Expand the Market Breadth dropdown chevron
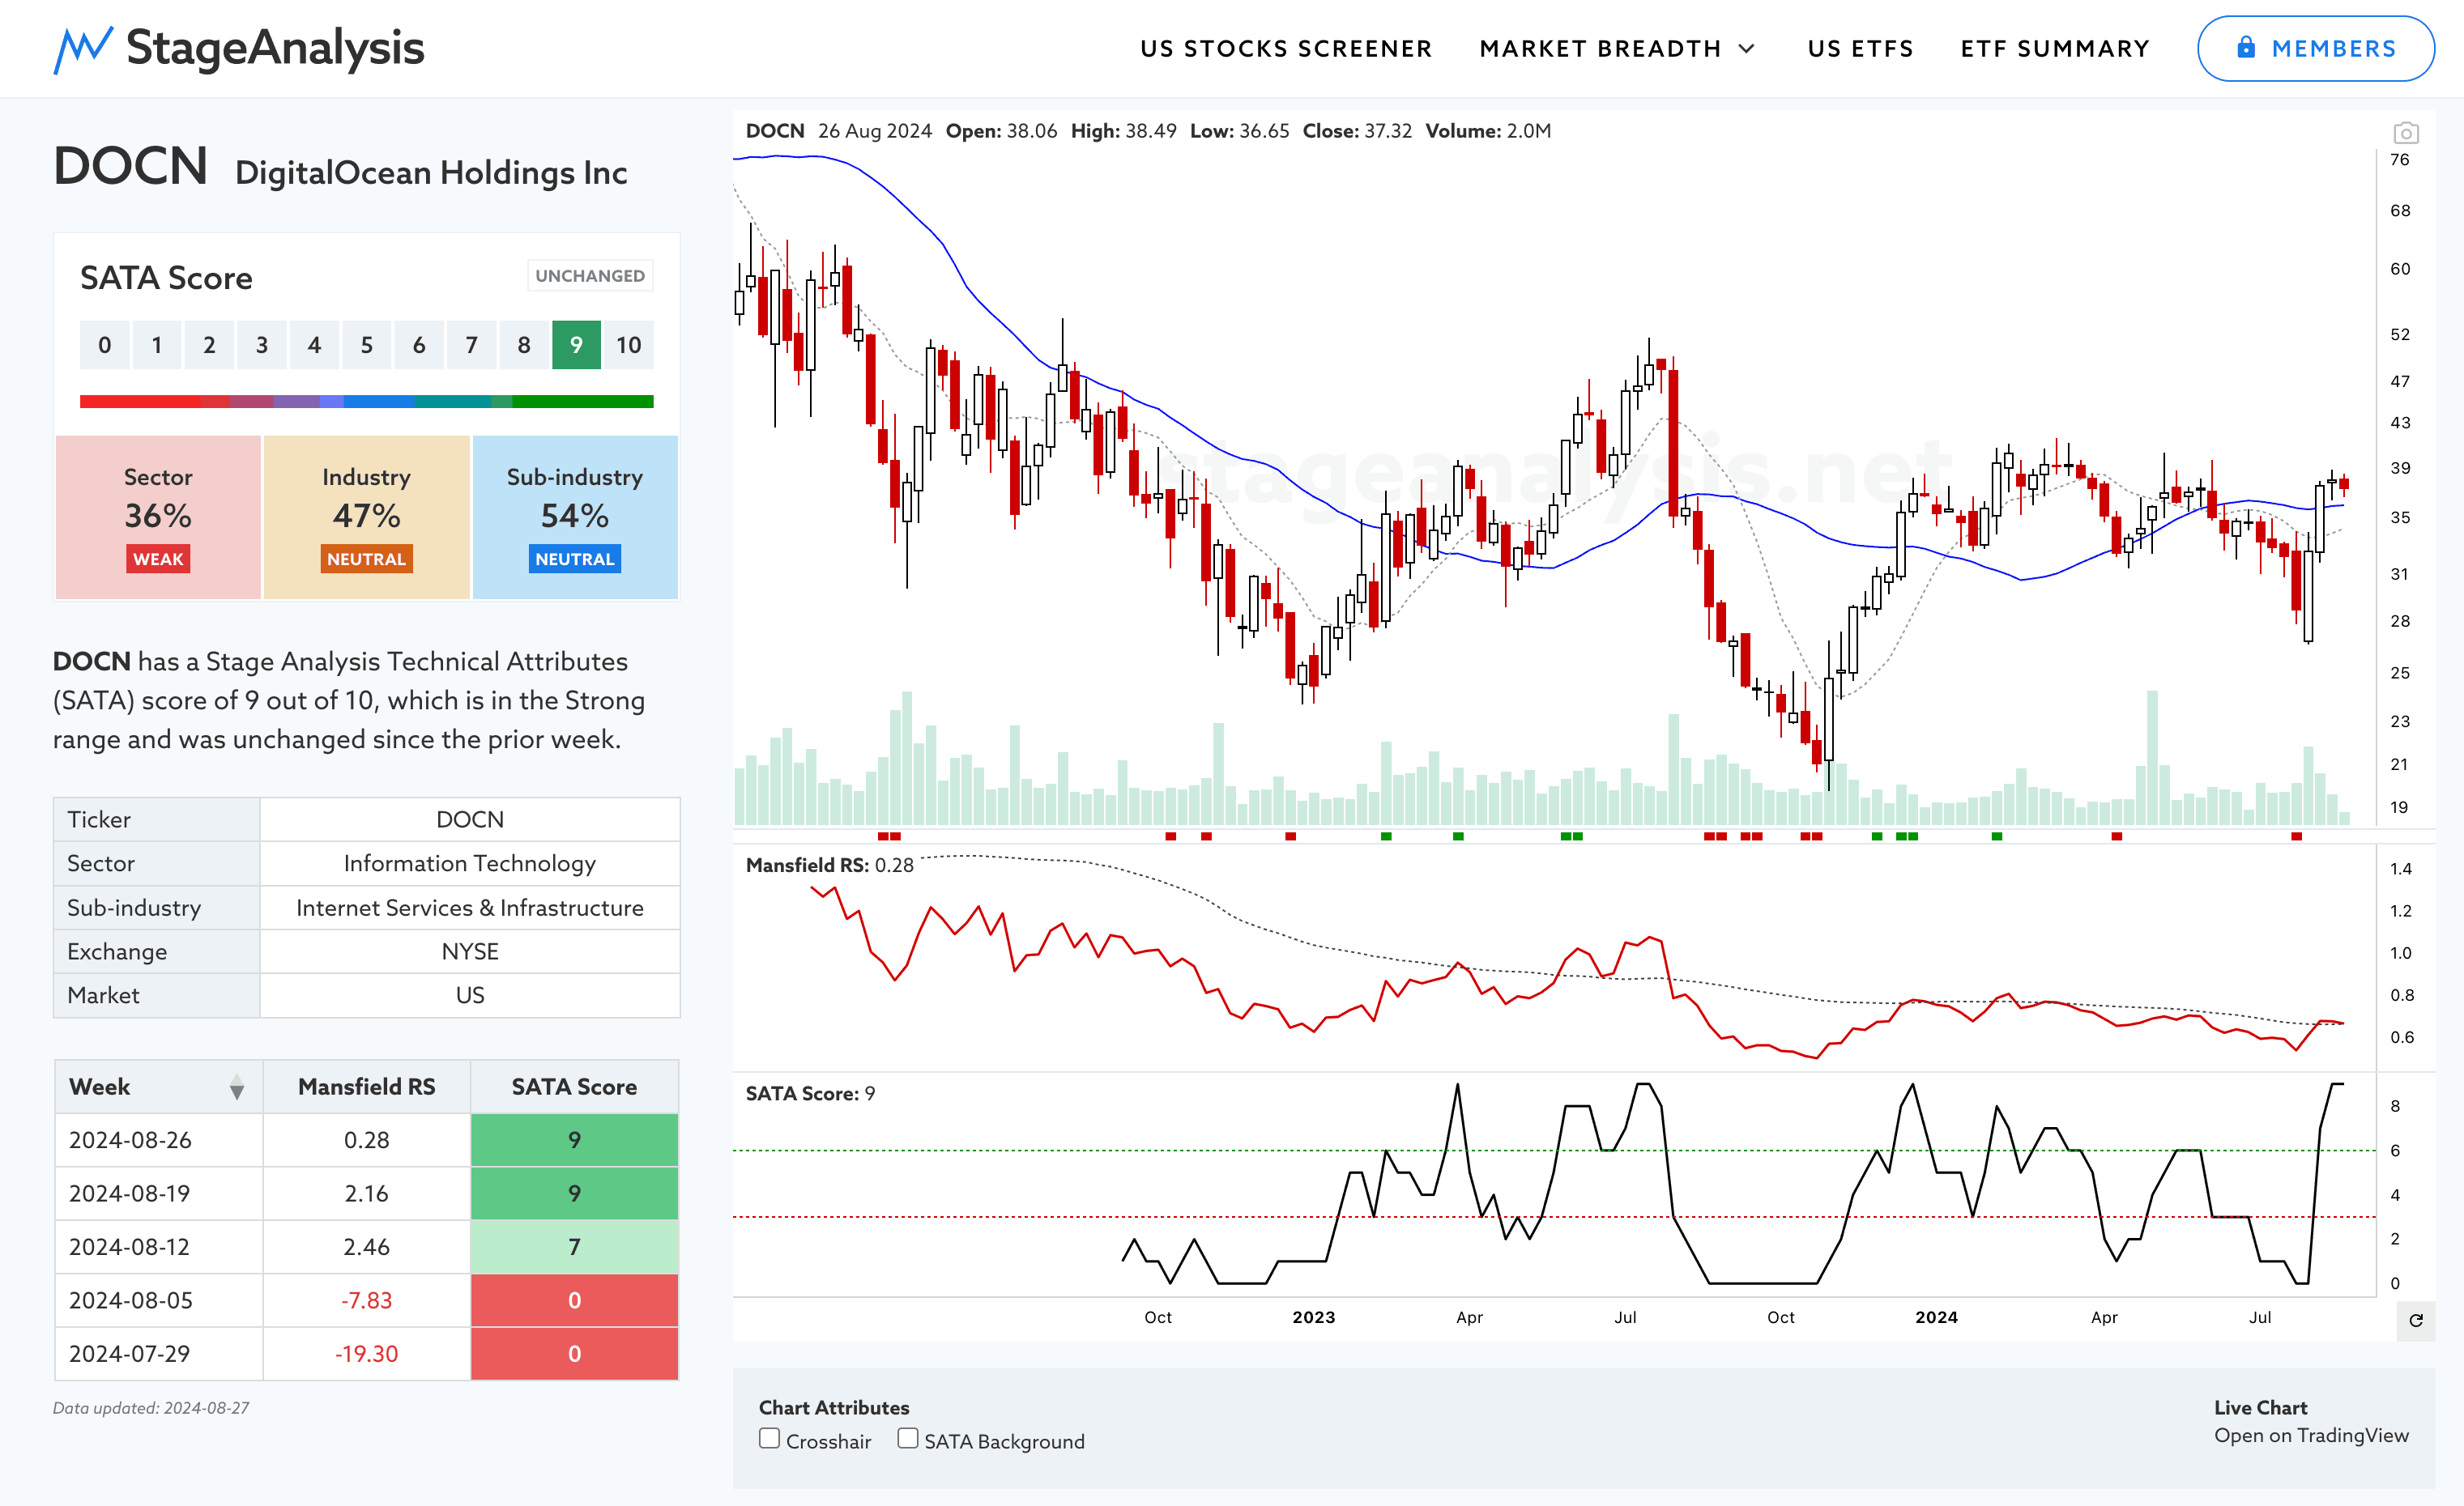Screen dimensions: 2464x1506 [x=1747, y=49]
